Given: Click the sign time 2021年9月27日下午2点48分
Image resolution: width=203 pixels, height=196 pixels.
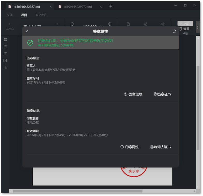Looking at the screenshot, I should click(46, 82).
